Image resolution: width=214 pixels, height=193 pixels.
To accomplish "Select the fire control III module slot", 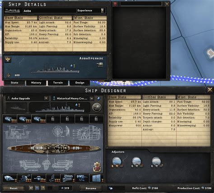I will tap(39, 178).
